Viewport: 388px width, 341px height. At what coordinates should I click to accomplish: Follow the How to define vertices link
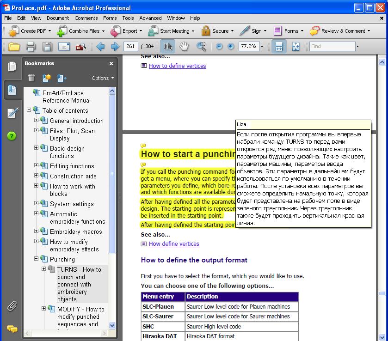click(x=177, y=66)
